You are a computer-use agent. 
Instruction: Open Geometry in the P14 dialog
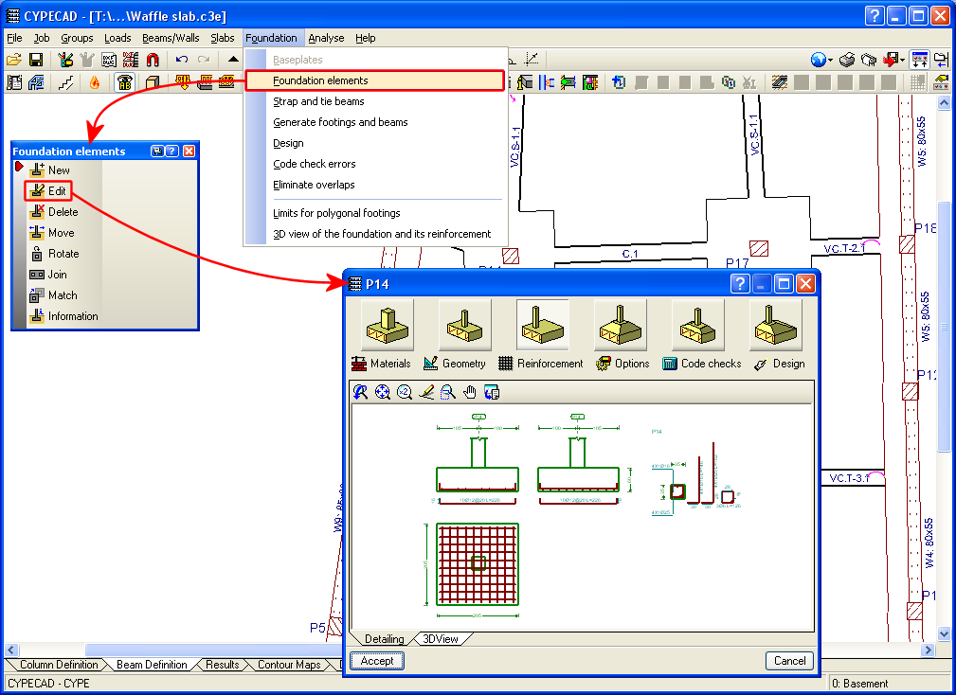pos(455,364)
